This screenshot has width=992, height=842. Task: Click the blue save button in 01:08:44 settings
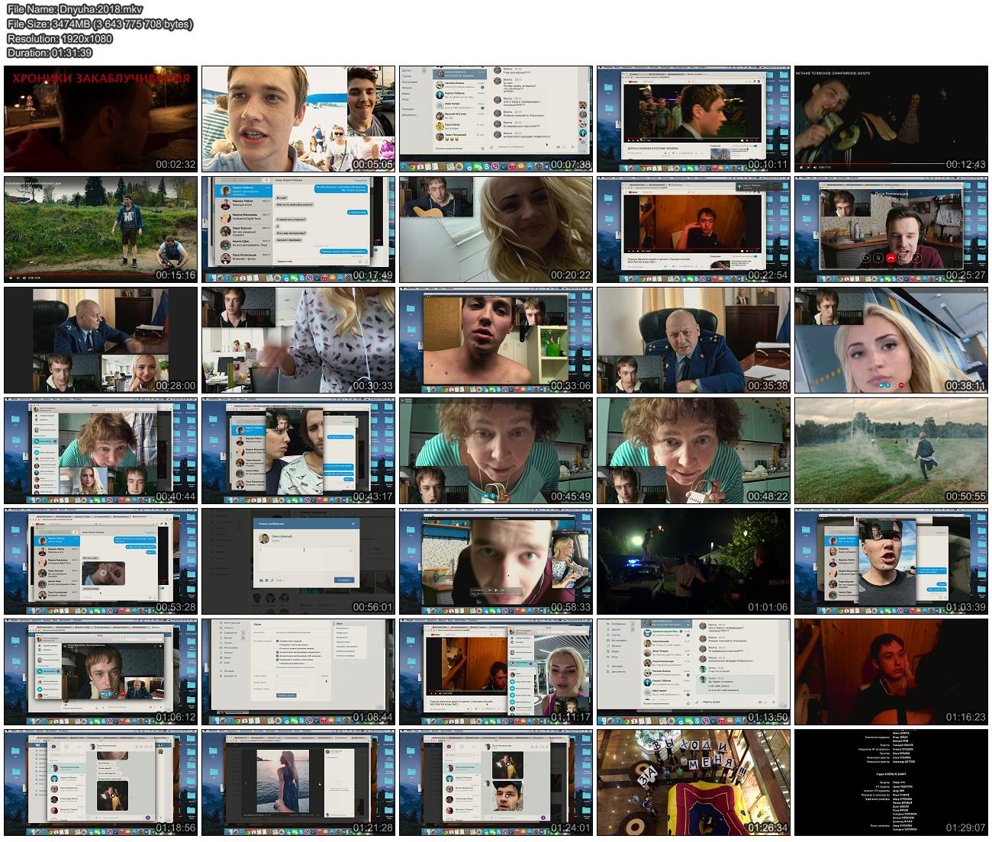pos(286,696)
